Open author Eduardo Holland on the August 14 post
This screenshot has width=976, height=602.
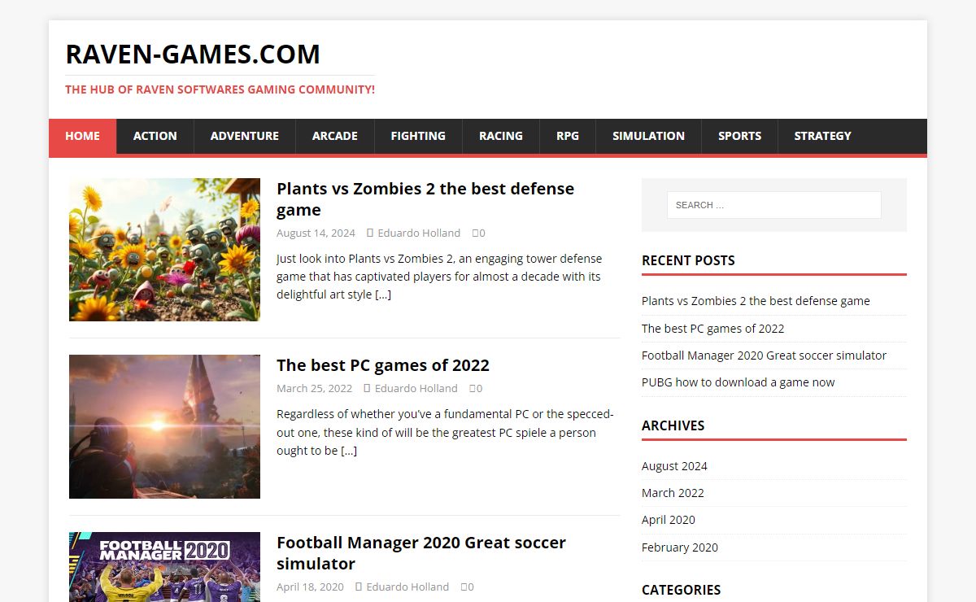tap(419, 233)
